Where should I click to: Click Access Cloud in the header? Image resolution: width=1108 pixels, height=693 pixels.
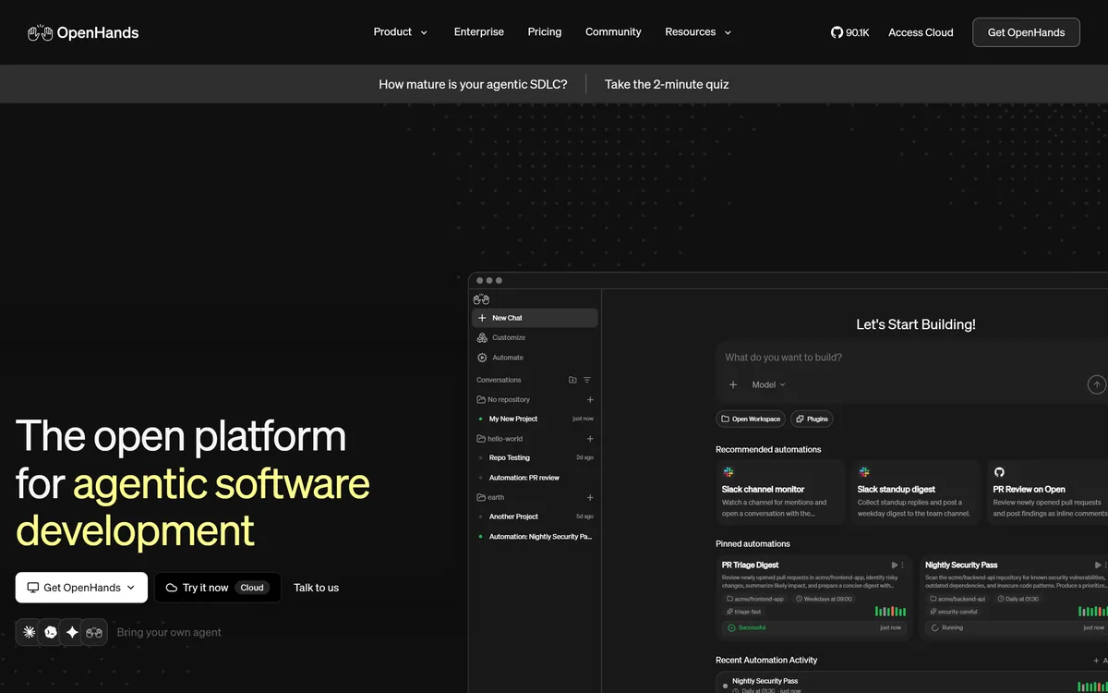coord(921,32)
